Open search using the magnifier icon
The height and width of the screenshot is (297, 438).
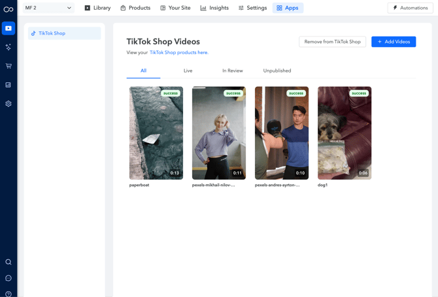[8, 262]
